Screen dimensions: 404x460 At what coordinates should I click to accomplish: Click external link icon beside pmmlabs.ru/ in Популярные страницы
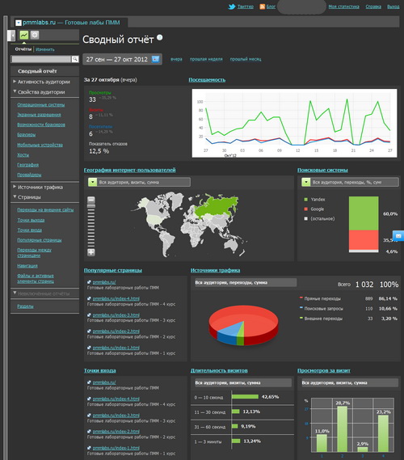pos(89,282)
